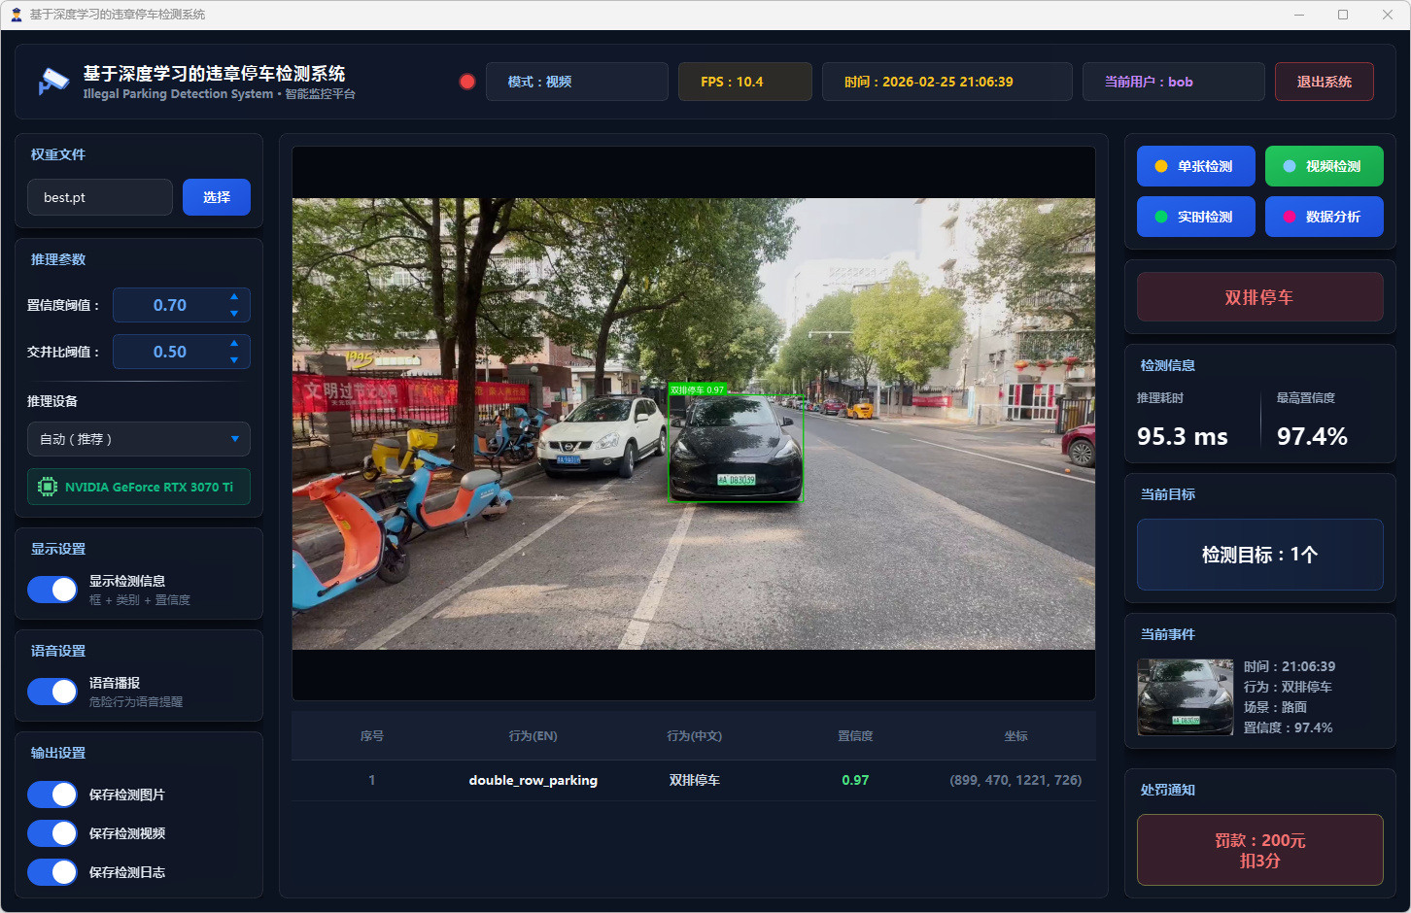This screenshot has width=1411, height=913.
Task: Increase IoU threshold with up arrow
Action: 234,344
